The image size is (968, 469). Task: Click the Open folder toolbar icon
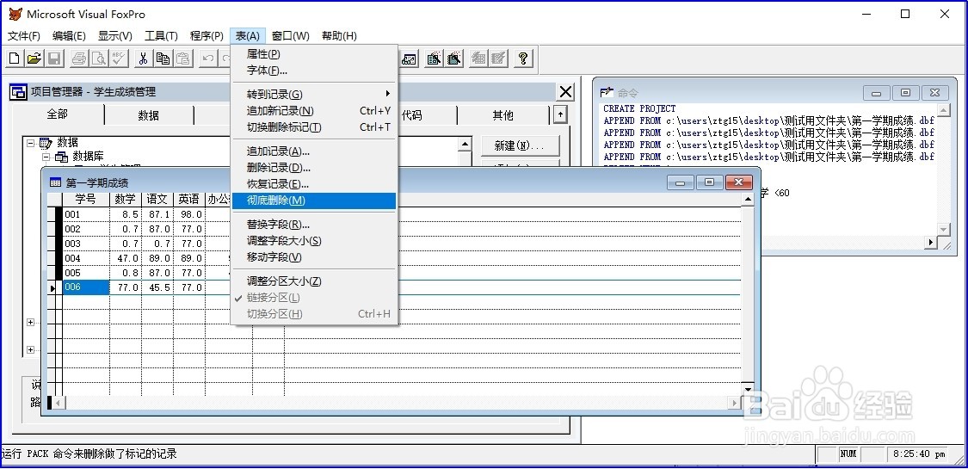tap(34, 59)
